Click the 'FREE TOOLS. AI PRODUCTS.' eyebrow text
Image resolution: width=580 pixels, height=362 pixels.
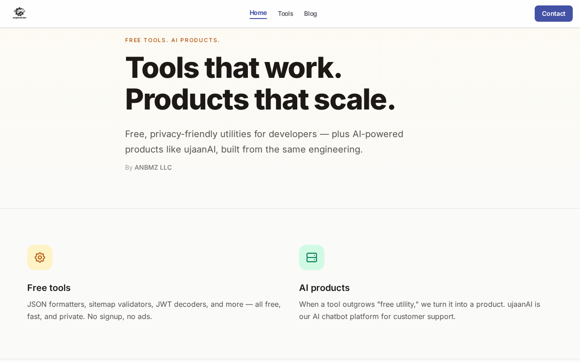coord(172,40)
